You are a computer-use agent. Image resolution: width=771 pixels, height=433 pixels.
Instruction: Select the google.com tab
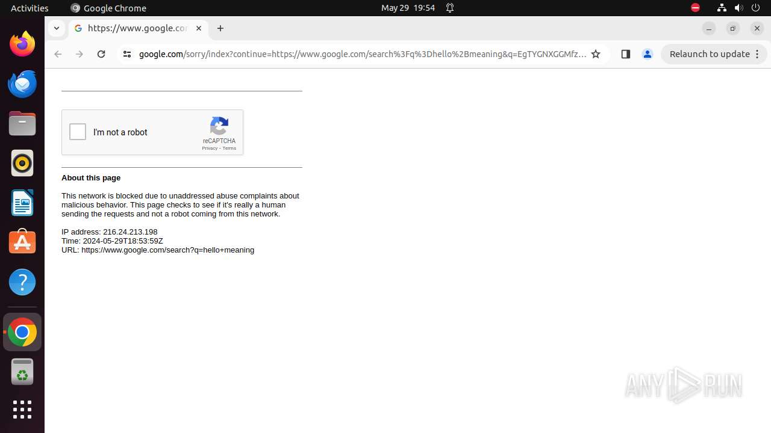coord(138,28)
